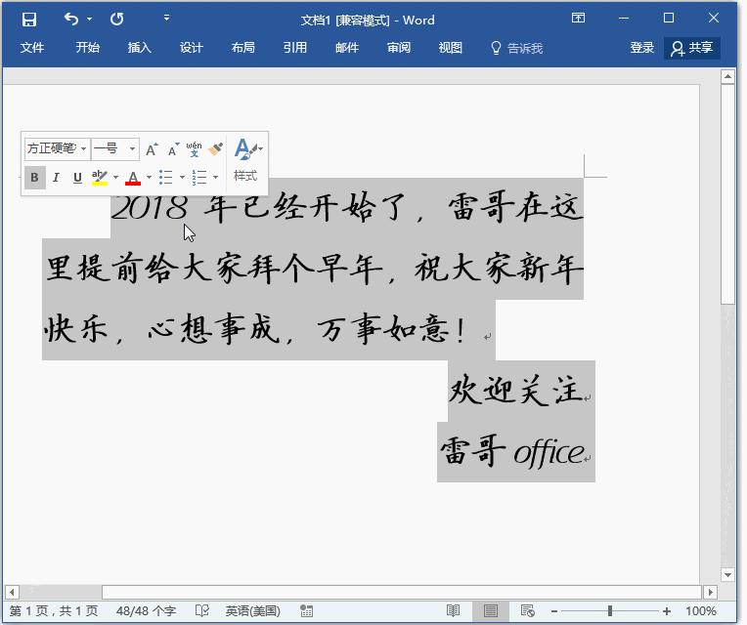Click language 英语(美国) in status bar
Viewport: 747px width, 625px height.
(x=252, y=611)
